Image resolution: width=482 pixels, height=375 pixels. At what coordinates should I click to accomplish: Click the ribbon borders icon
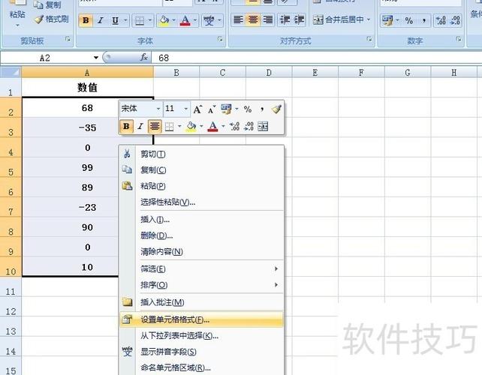coord(140,20)
